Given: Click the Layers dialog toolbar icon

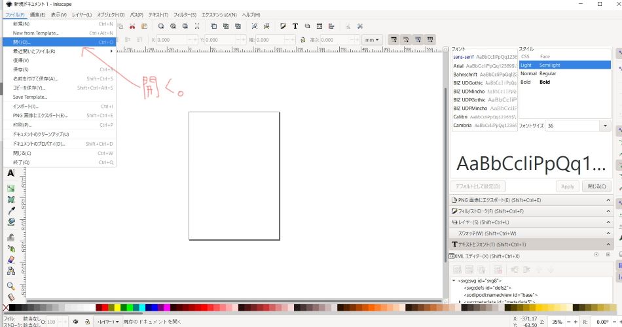Looking at the screenshot, I should click(307, 26).
